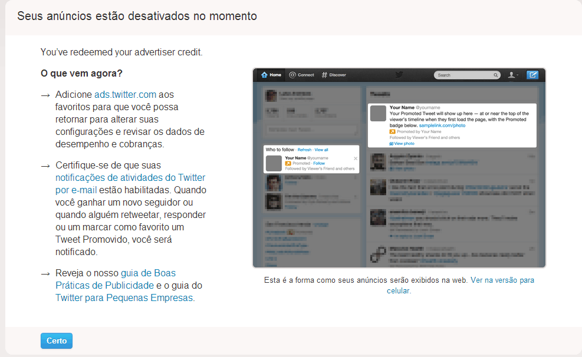This screenshot has width=582, height=357.
Task: Open the Twitter para Pequenas Empresas link
Action: 124,297
